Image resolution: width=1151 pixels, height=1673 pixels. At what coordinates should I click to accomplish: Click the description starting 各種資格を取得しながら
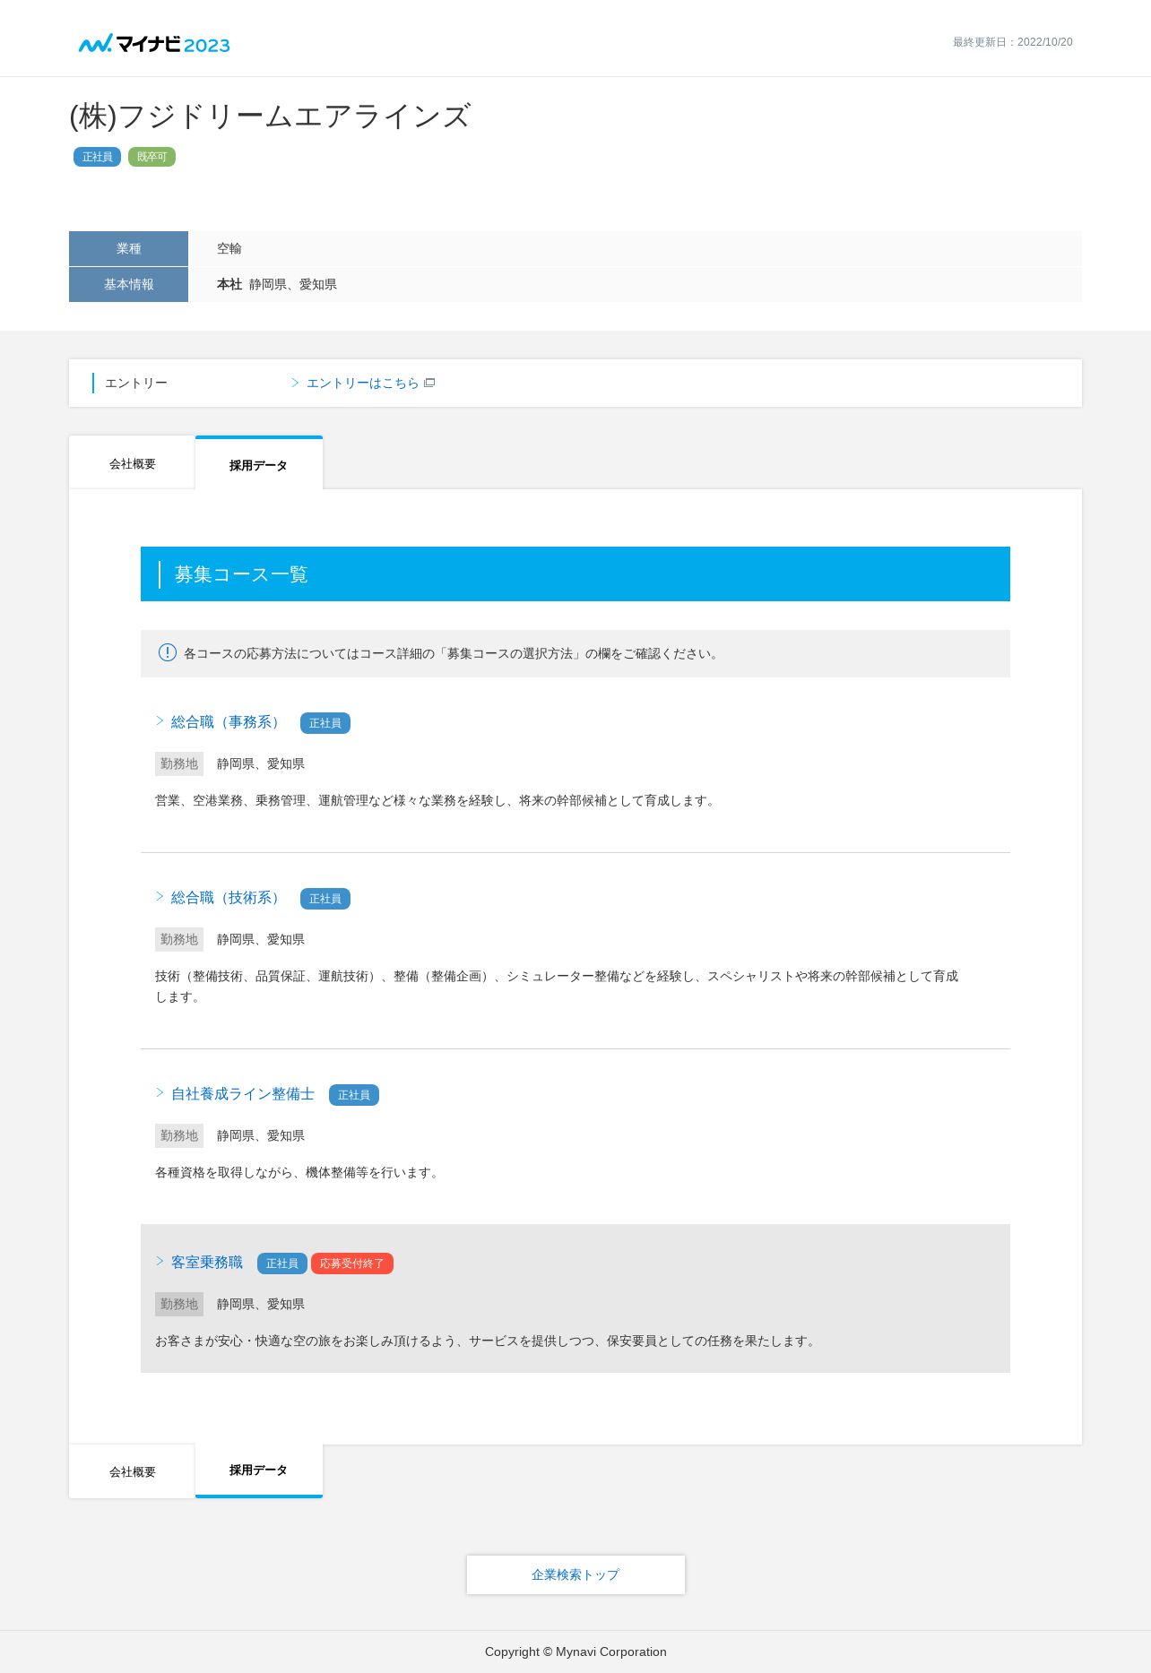299,1172
